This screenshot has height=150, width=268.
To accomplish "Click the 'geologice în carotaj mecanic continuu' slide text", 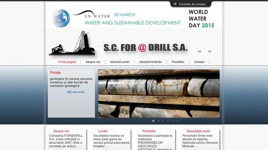I will 71,80.
